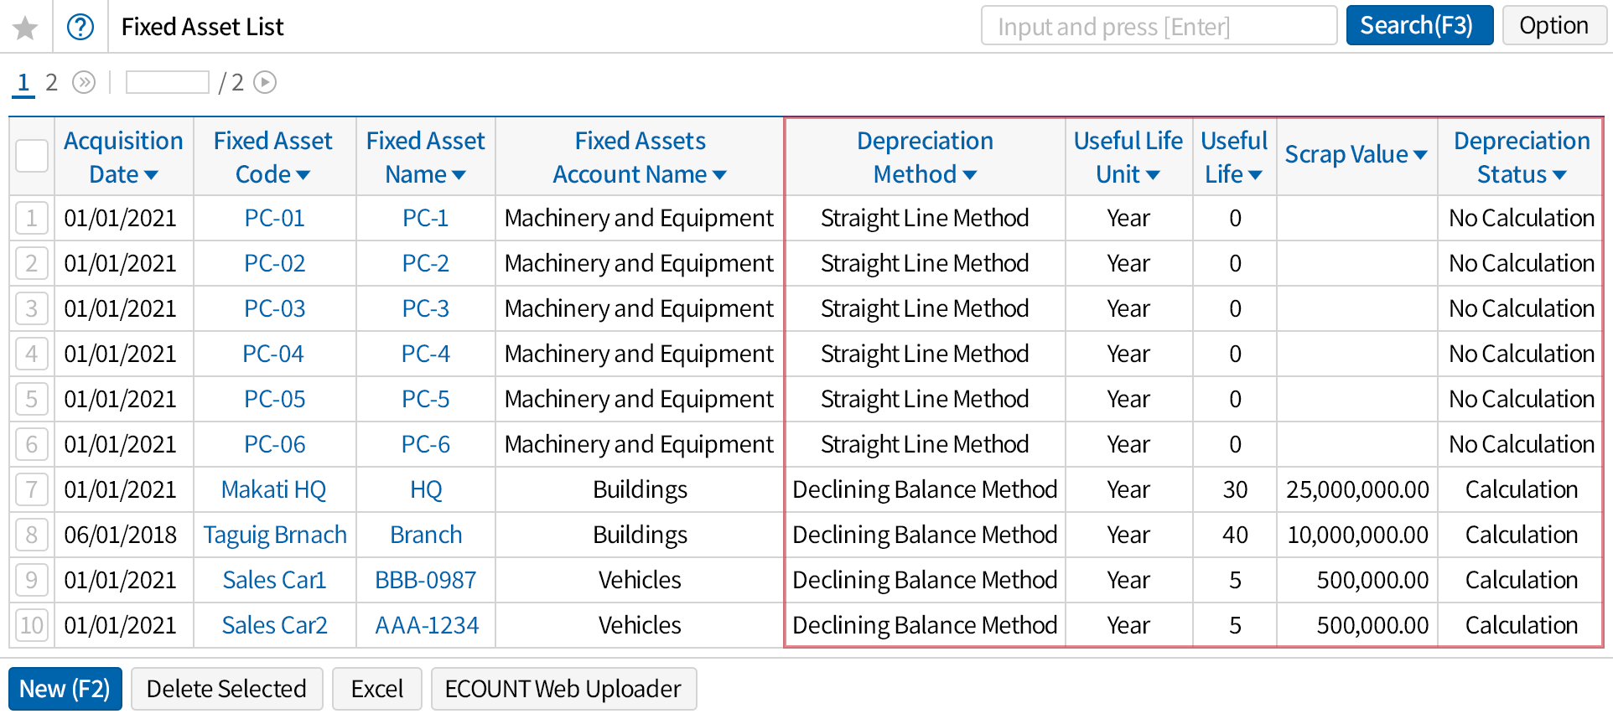Sort by Acquisition Date column header
The image size is (1613, 719).
(x=123, y=158)
